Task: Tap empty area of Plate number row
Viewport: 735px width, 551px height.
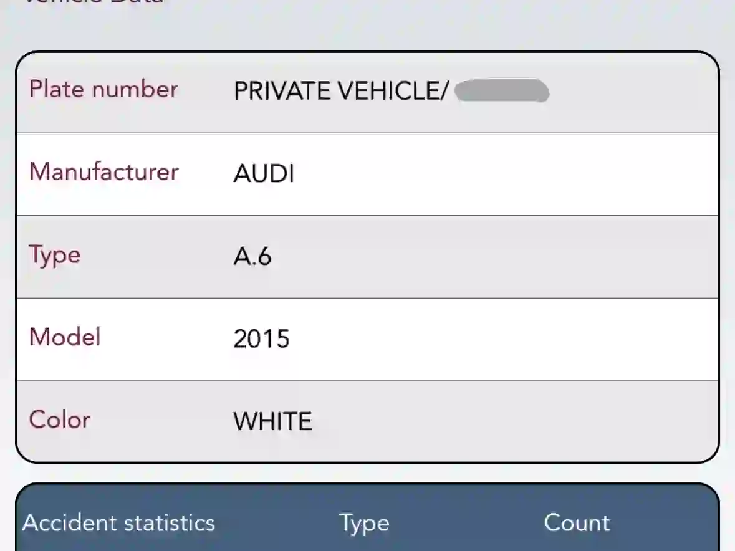Action: pyautogui.click(x=633, y=92)
